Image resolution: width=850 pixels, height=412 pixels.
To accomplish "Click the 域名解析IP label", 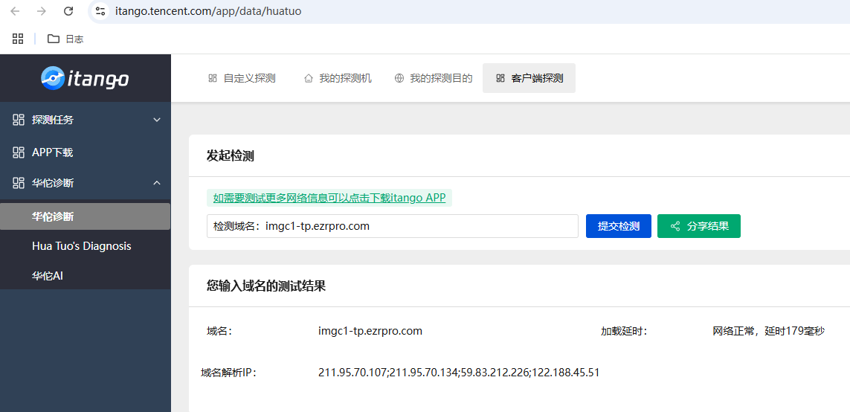I will tap(228, 373).
